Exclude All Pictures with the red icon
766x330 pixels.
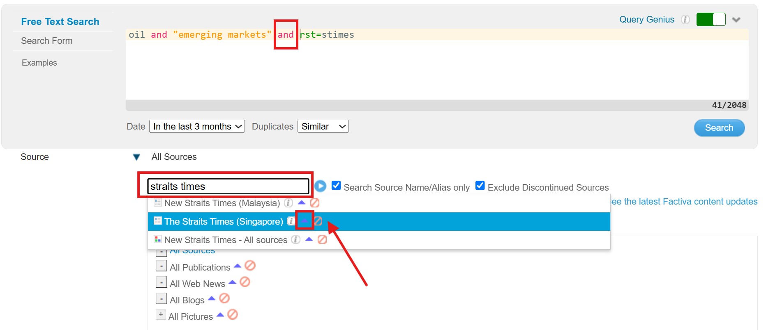click(233, 315)
